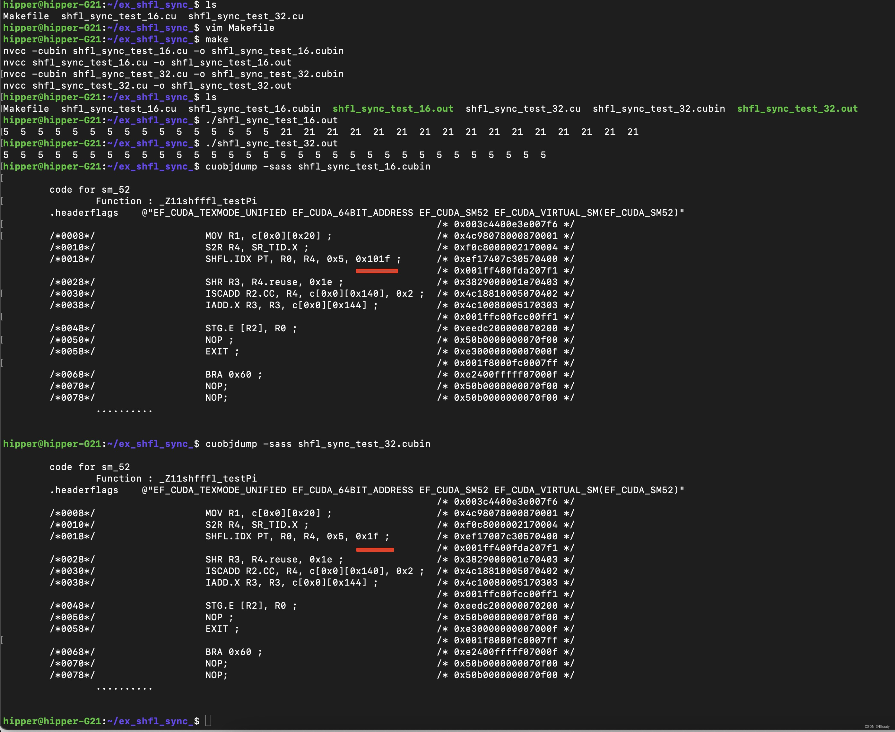Click the './shfl_sync_test_32.out' run command
The width and height of the screenshot is (895, 732).
[272, 144]
